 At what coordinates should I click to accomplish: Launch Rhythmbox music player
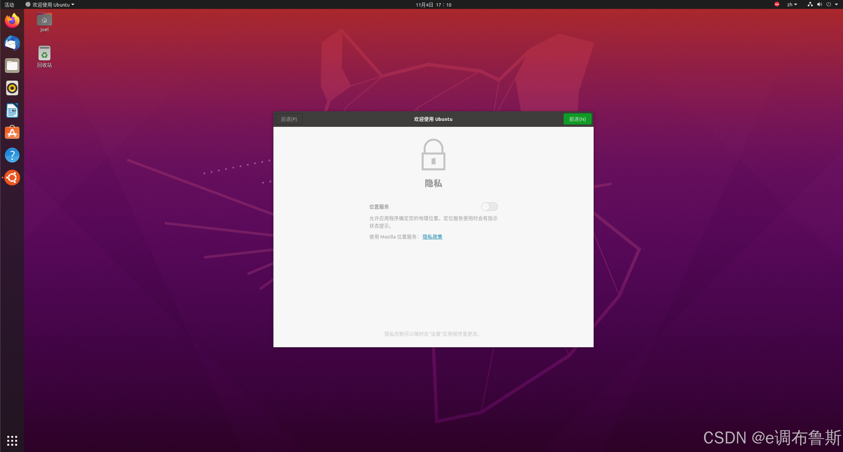tap(12, 88)
